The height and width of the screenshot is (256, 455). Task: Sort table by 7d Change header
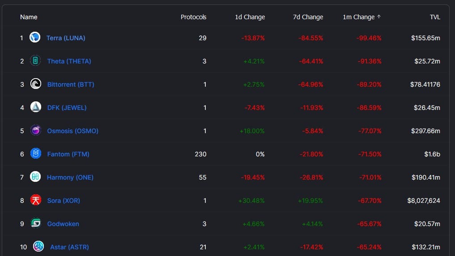308,17
